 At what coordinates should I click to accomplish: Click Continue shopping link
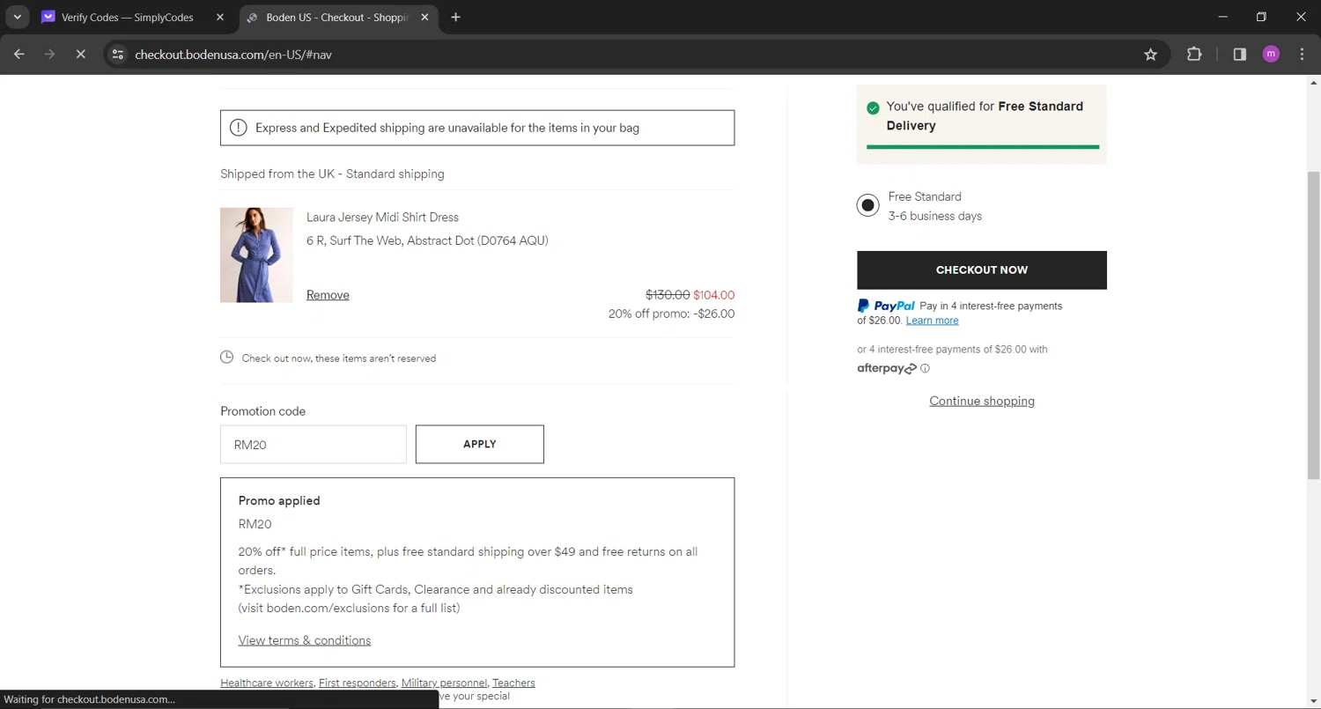[x=982, y=401]
